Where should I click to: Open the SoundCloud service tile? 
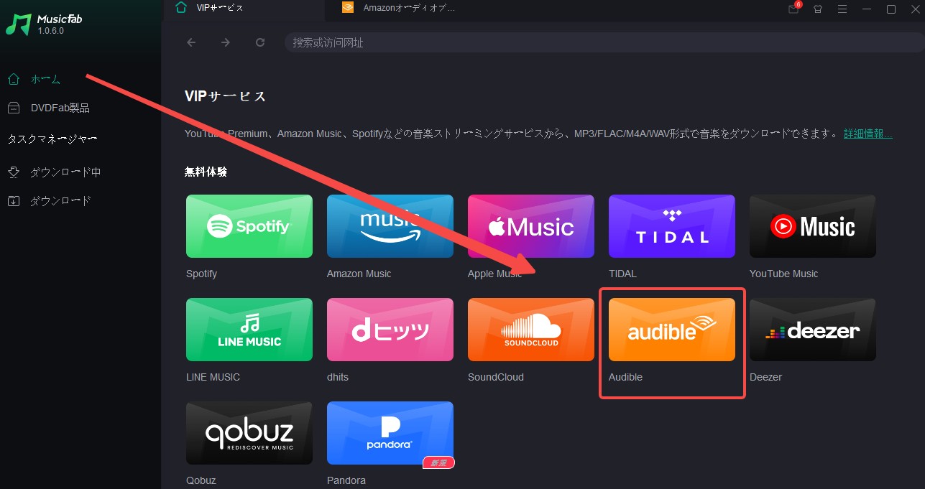pos(530,330)
